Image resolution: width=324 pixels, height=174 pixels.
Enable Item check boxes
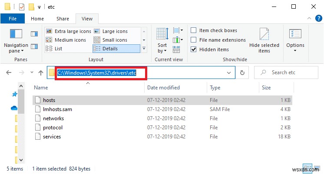click(194, 30)
